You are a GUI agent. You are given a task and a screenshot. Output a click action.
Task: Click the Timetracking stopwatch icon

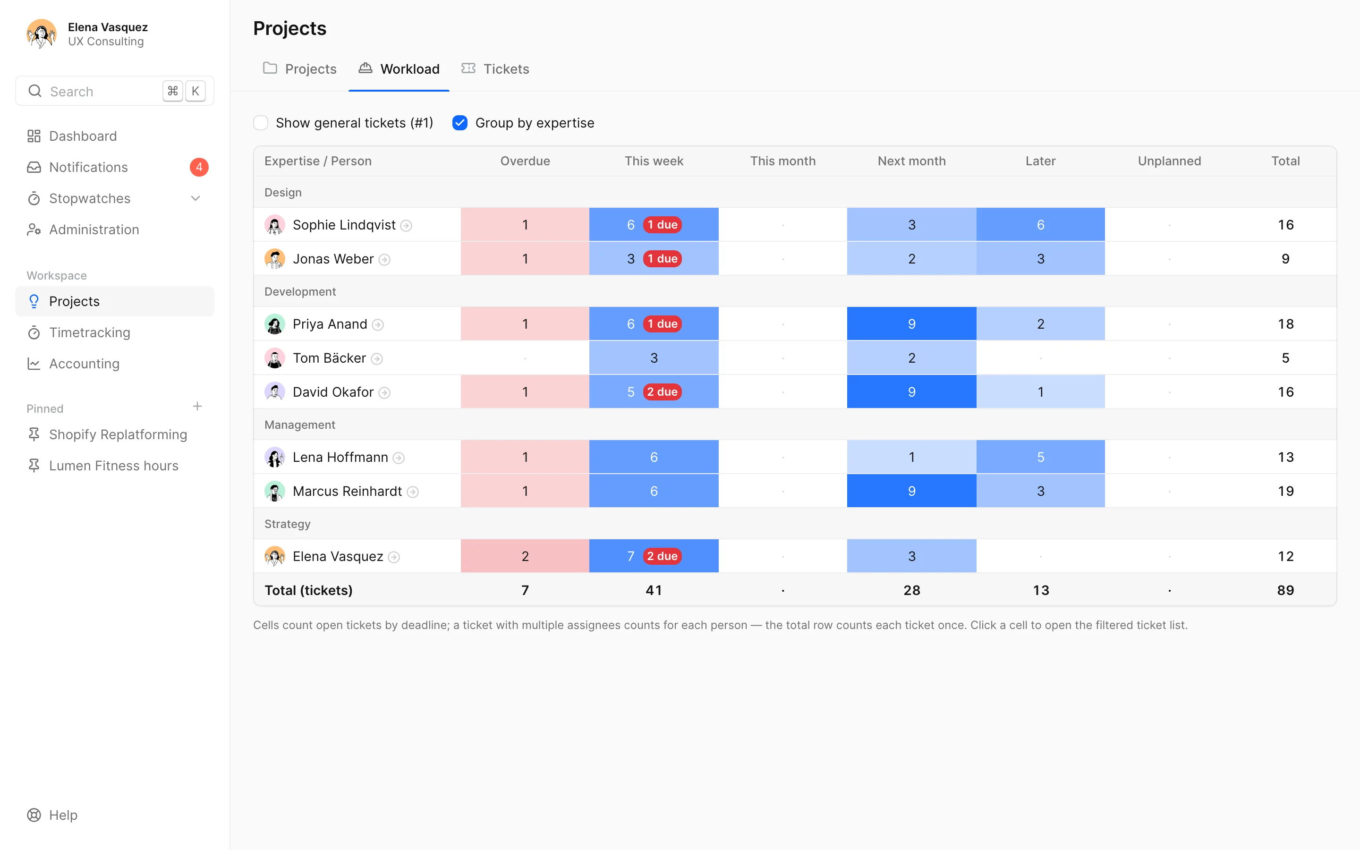coord(34,332)
